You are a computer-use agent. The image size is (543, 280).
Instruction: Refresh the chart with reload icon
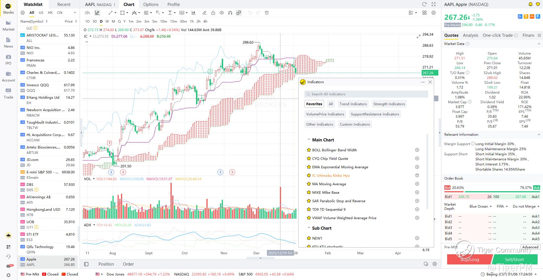coord(424,4)
